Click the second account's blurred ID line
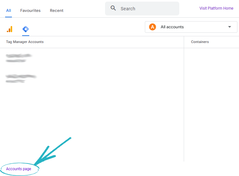Screen dimensions: 239x176 (x=15, y=82)
